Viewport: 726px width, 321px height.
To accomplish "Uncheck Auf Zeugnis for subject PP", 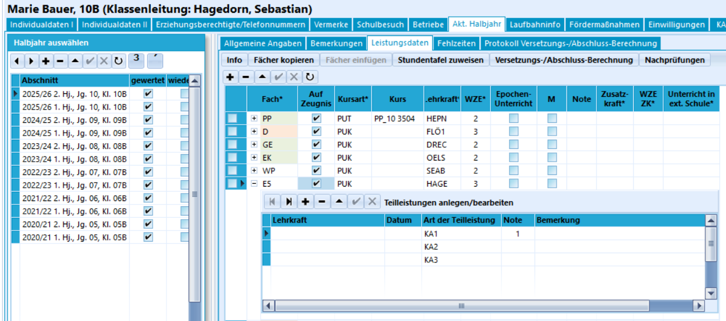I will tap(316, 118).
